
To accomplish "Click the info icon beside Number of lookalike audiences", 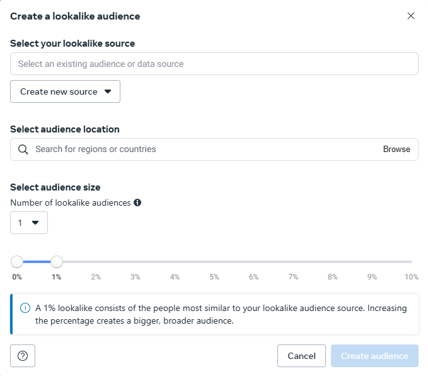I will (x=137, y=203).
